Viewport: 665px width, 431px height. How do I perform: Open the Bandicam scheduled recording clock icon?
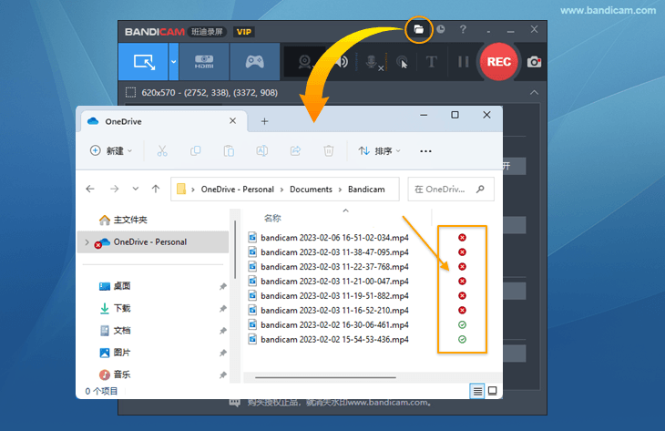(441, 29)
